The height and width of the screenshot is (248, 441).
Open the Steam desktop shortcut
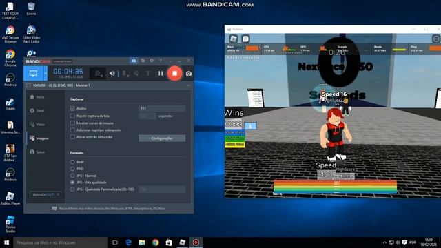pyautogui.click(x=10, y=104)
